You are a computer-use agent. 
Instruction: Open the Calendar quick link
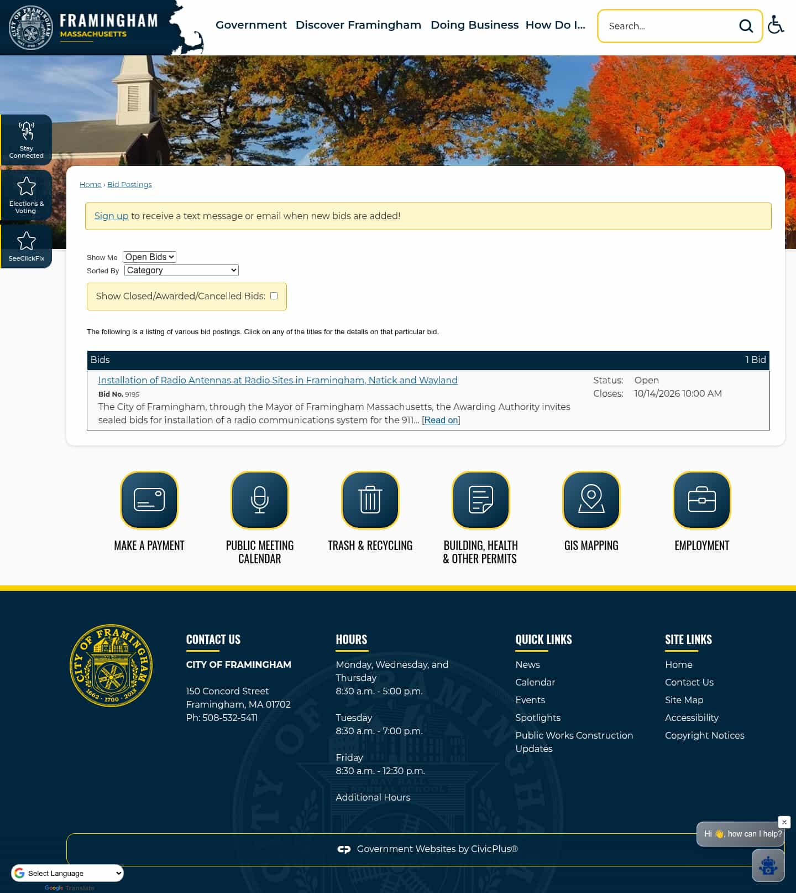pyautogui.click(x=535, y=682)
